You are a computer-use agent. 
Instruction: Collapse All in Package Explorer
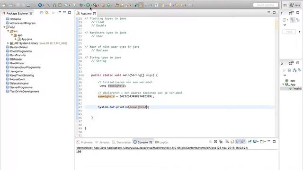[x=42, y=13]
